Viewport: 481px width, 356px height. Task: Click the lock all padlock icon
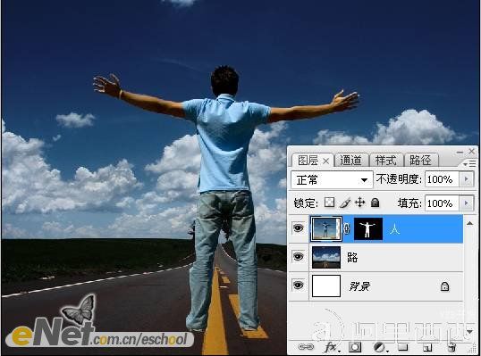pyautogui.click(x=375, y=203)
